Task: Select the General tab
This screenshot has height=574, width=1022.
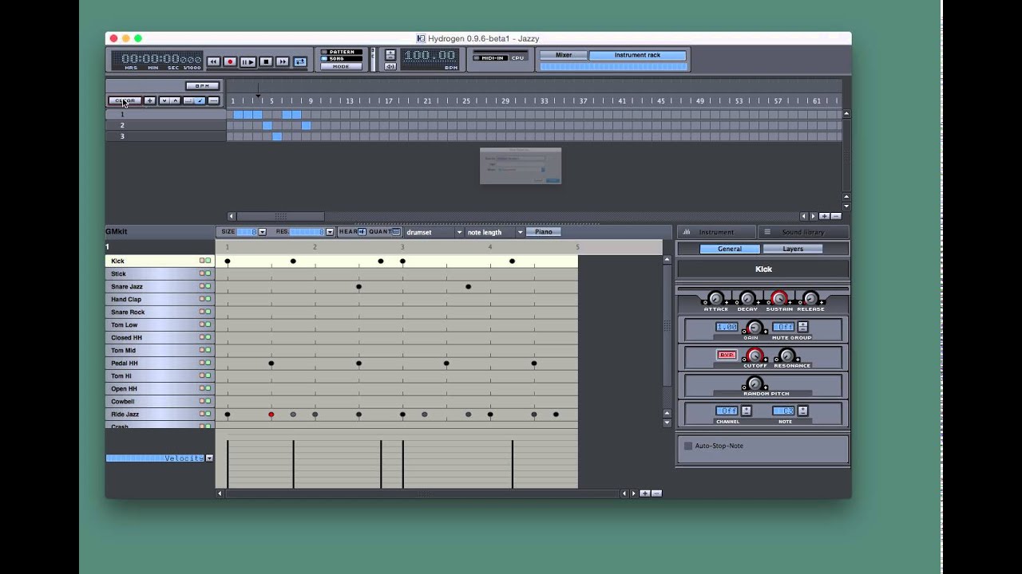Action: [x=730, y=249]
